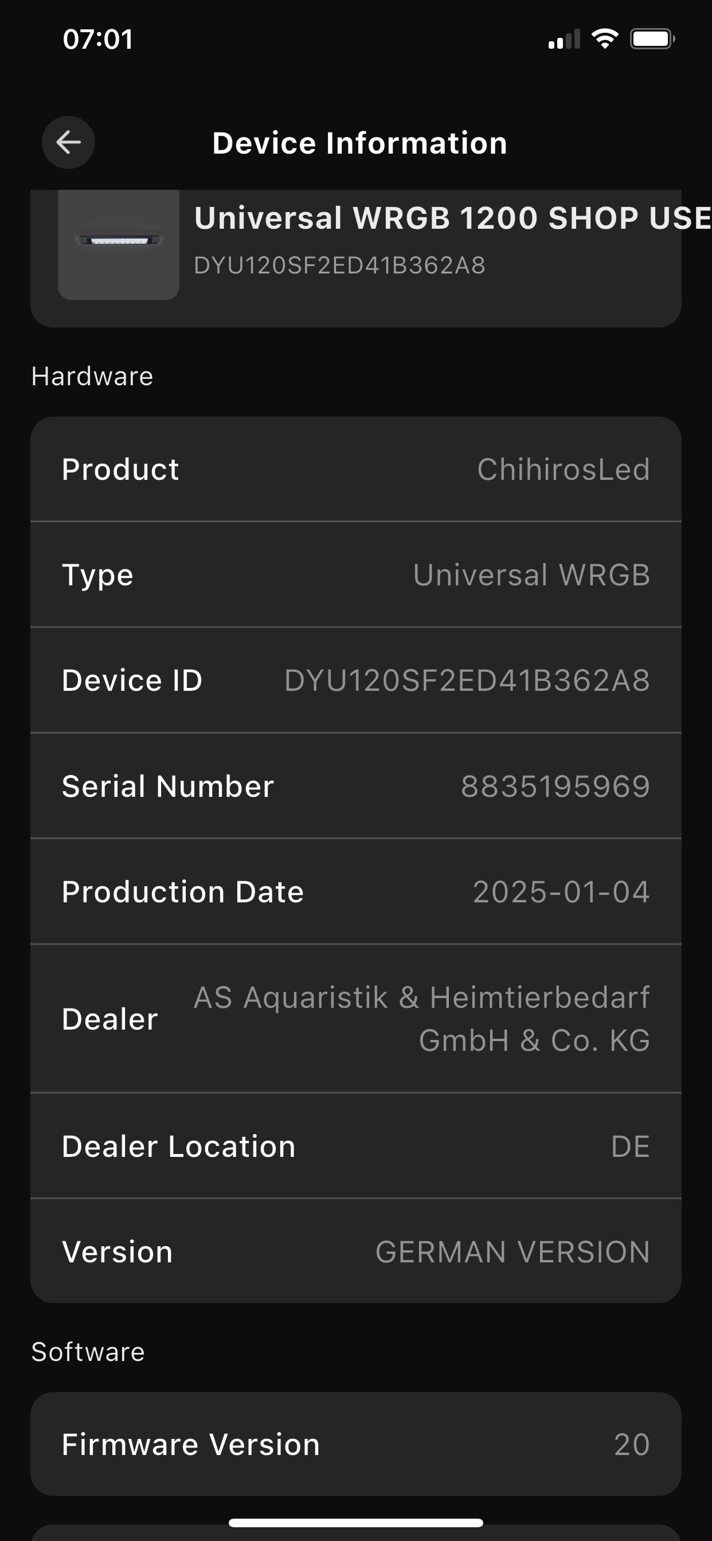Tap the Hardware section label

click(x=92, y=377)
